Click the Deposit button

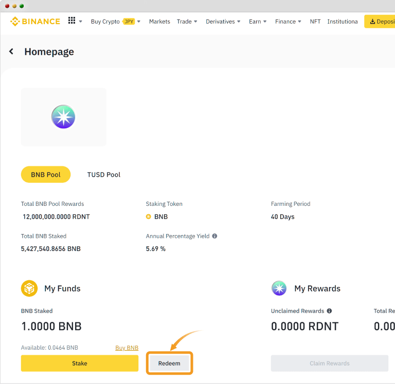tap(380, 22)
